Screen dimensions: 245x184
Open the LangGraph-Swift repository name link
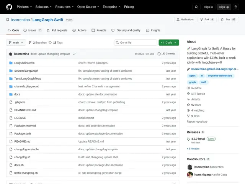[x=48, y=20]
